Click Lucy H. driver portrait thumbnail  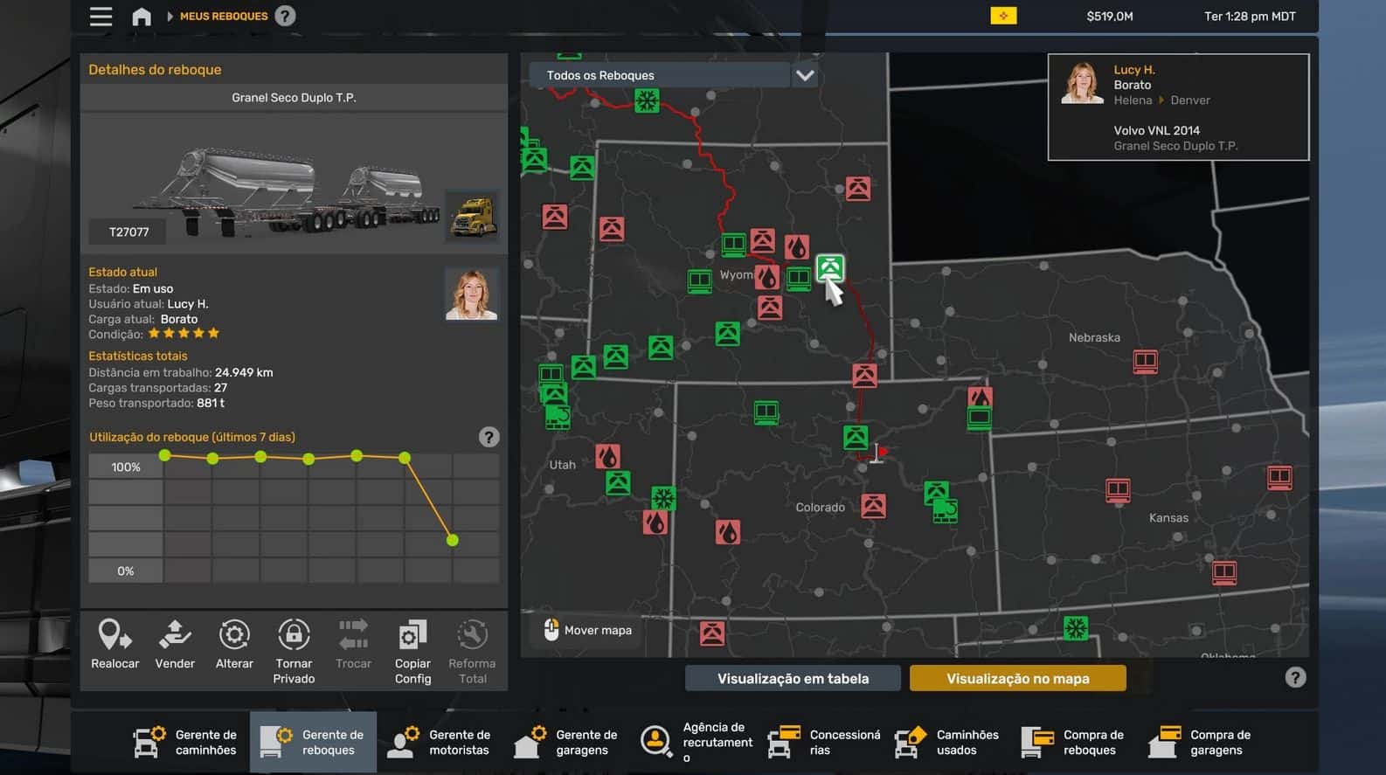pyautogui.click(x=472, y=294)
